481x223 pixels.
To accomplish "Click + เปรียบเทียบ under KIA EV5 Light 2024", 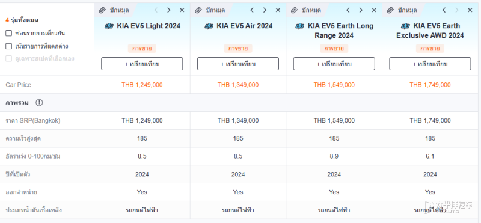I will [142, 64].
